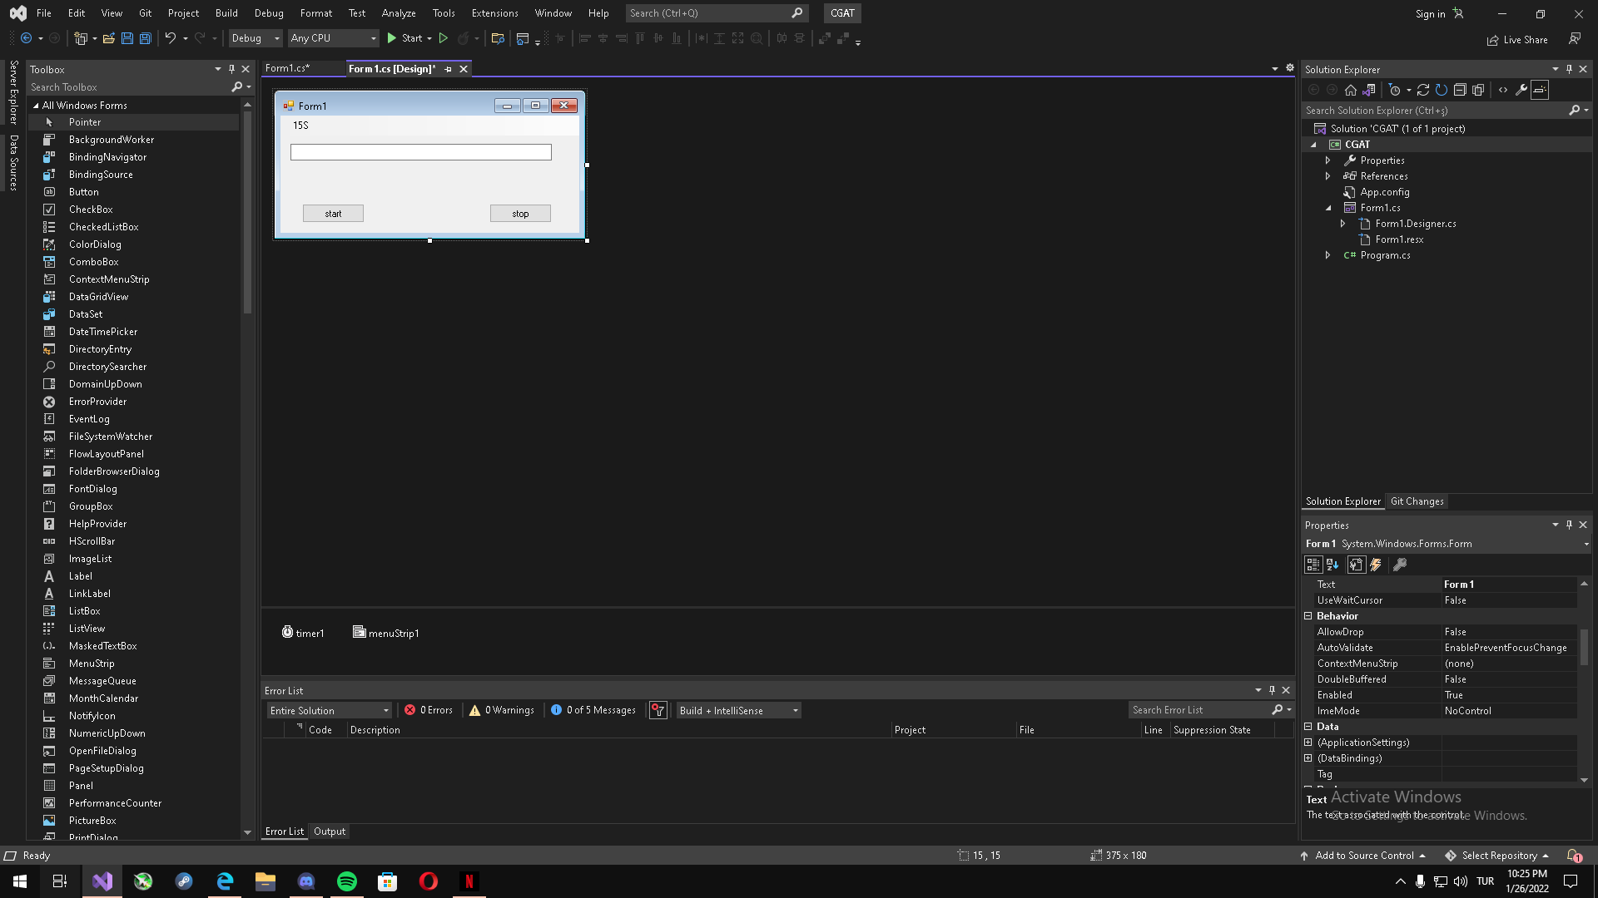Toggle Preview Selected Items in Solution Explorer
1598x898 pixels.
[x=1540, y=90]
